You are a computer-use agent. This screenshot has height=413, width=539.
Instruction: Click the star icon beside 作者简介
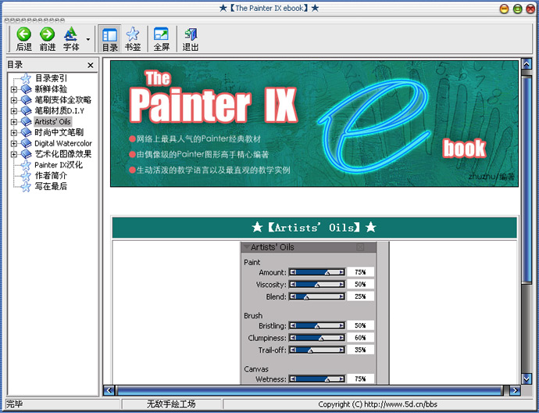click(26, 175)
